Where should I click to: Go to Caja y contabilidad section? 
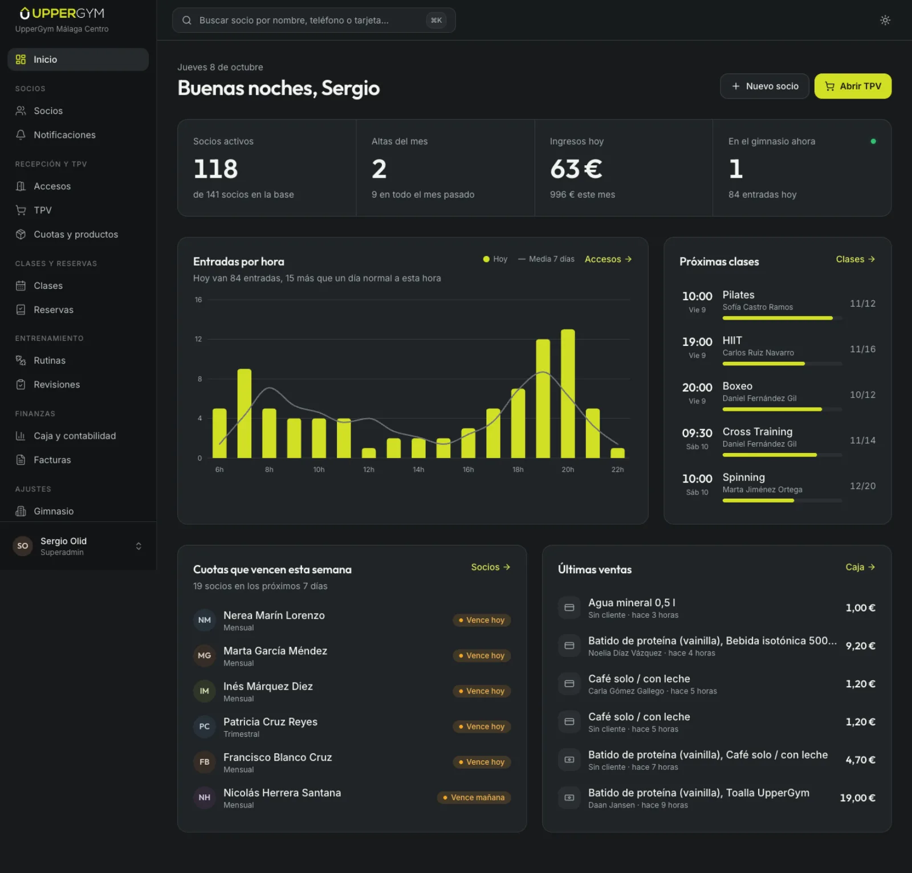pyautogui.click(x=78, y=435)
